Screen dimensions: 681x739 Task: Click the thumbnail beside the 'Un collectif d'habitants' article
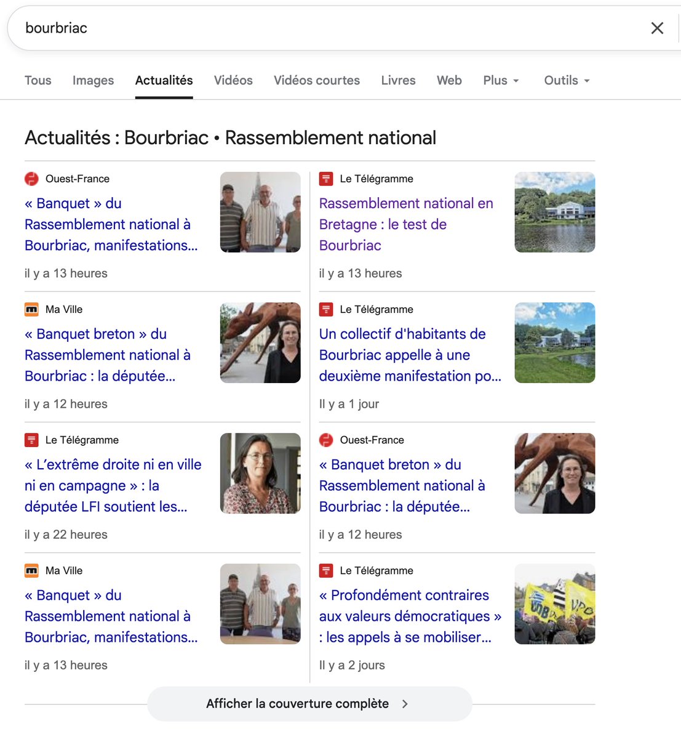[555, 342]
